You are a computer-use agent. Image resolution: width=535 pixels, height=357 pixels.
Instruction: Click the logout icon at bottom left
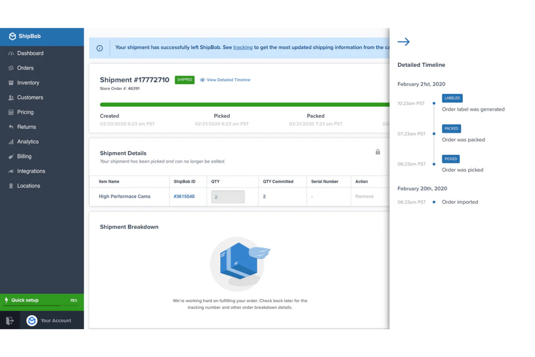pos(10,320)
